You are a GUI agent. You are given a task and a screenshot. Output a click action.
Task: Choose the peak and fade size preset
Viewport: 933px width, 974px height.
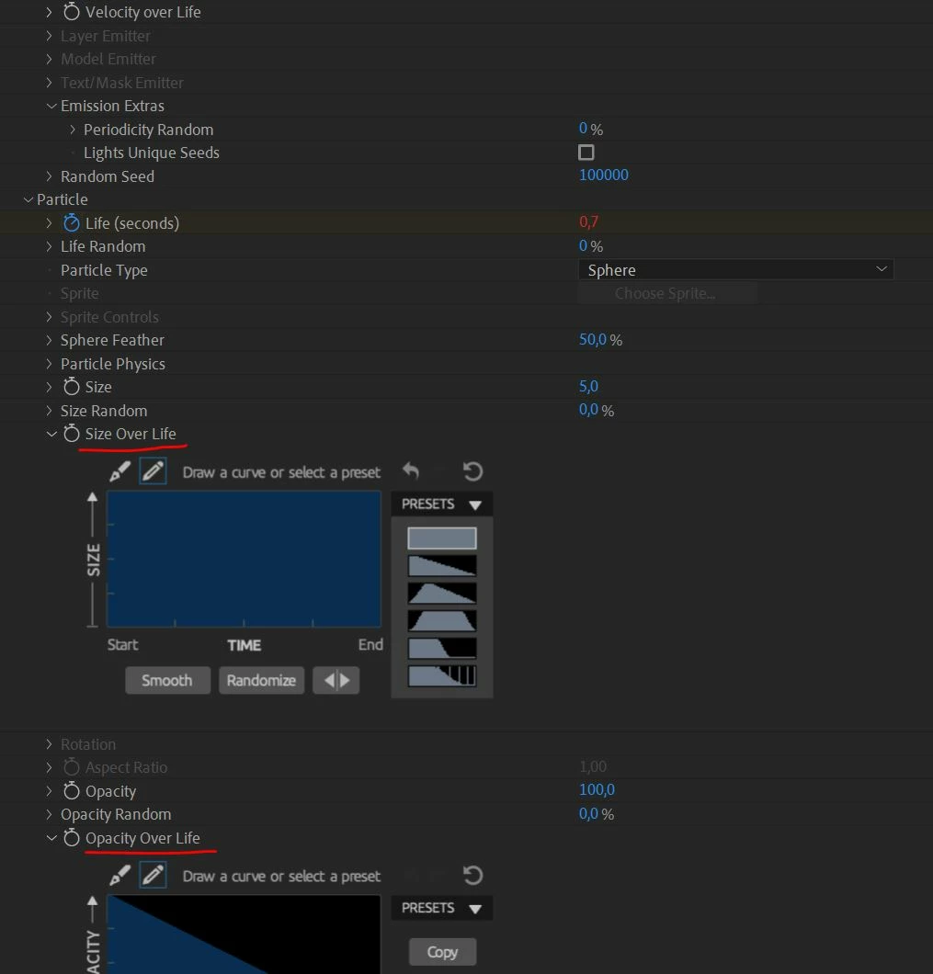click(442, 594)
